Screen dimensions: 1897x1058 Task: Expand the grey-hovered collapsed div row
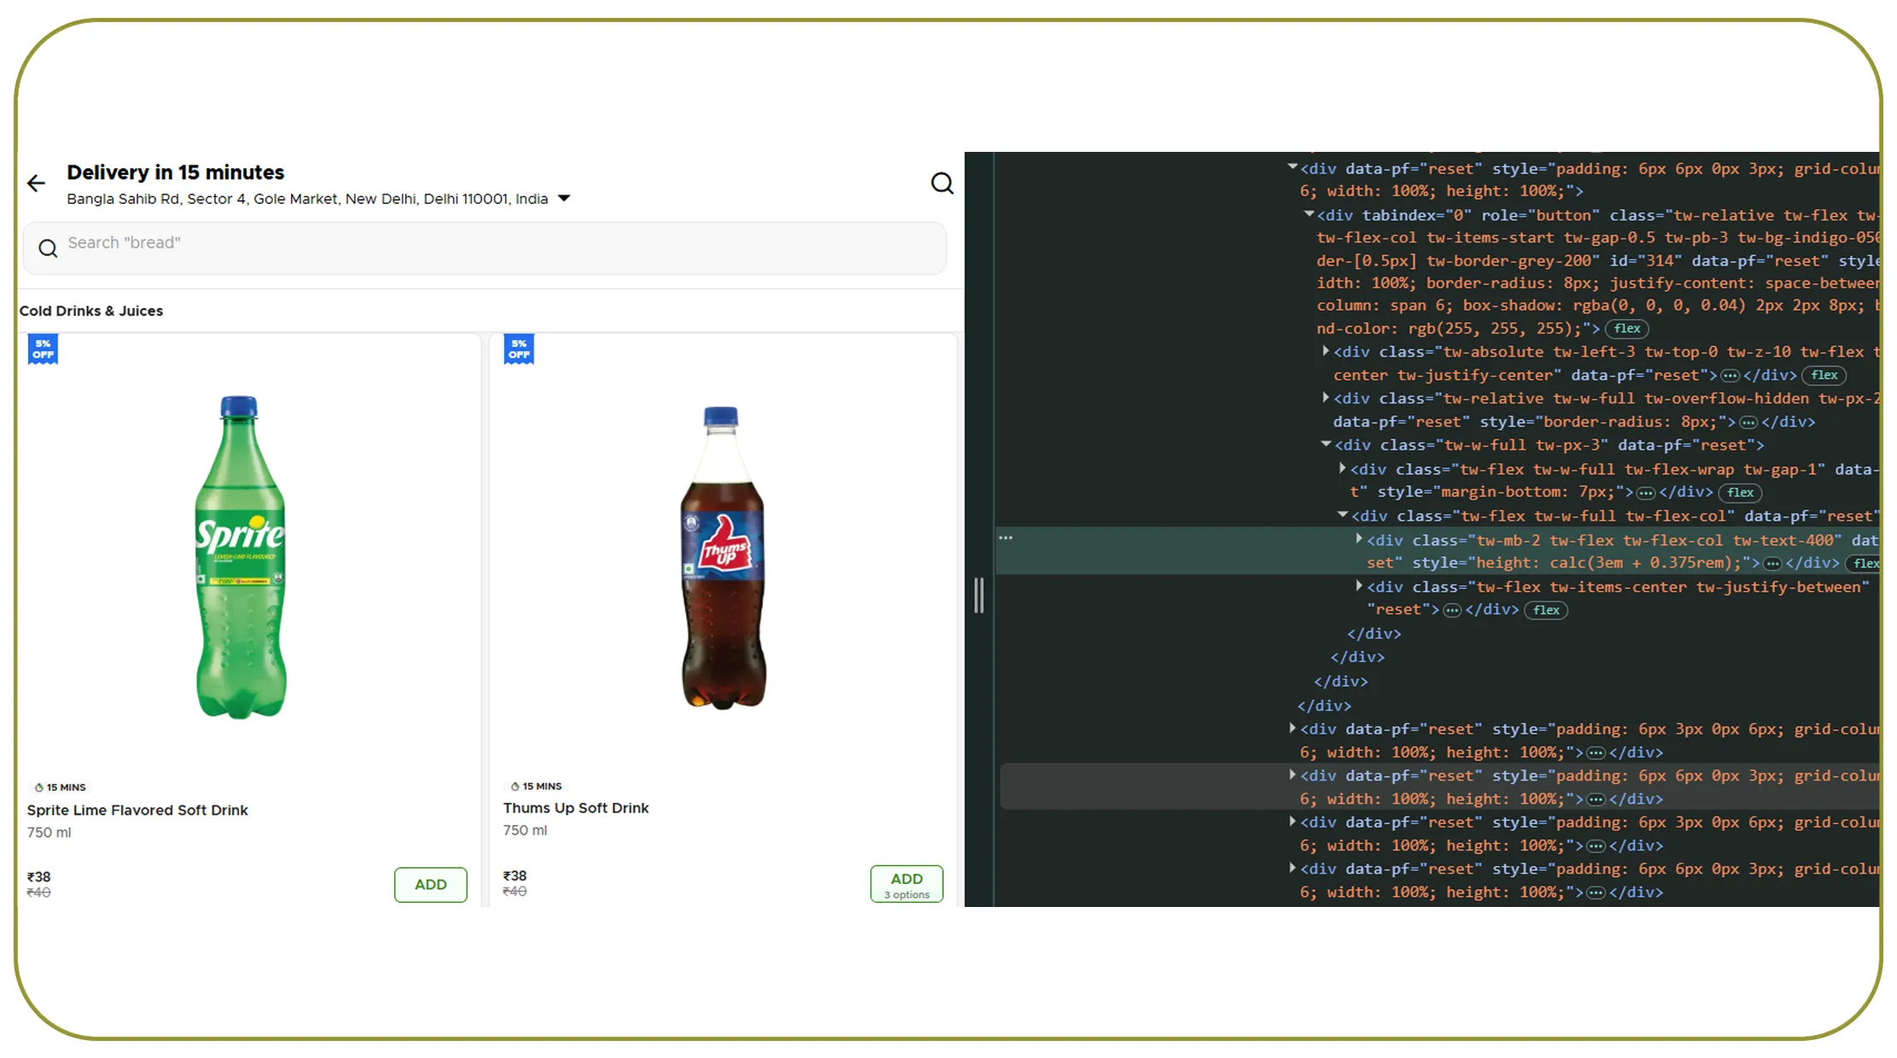click(x=1293, y=775)
